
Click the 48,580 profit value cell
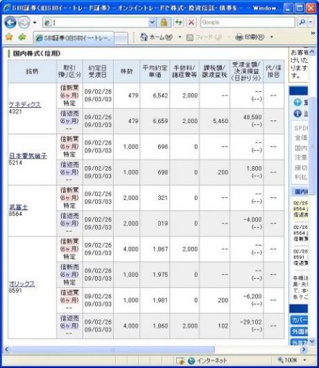252,117
